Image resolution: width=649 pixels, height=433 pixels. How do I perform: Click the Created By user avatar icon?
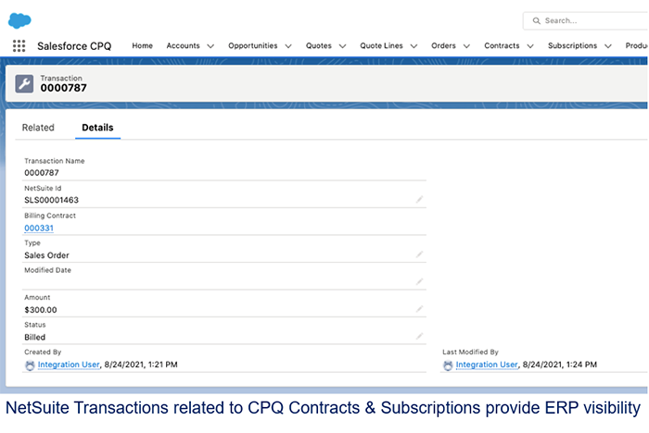pos(30,365)
